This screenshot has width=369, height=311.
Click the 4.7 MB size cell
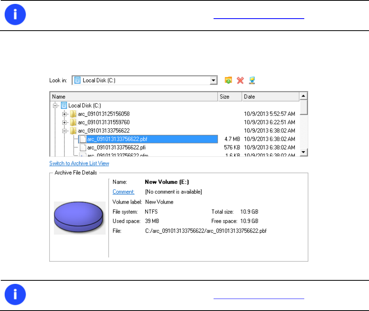[x=232, y=139]
